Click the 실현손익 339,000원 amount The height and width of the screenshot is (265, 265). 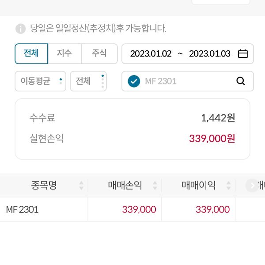tap(212, 139)
